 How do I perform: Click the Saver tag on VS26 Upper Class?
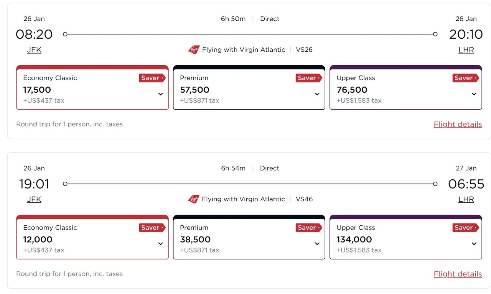[466, 78]
